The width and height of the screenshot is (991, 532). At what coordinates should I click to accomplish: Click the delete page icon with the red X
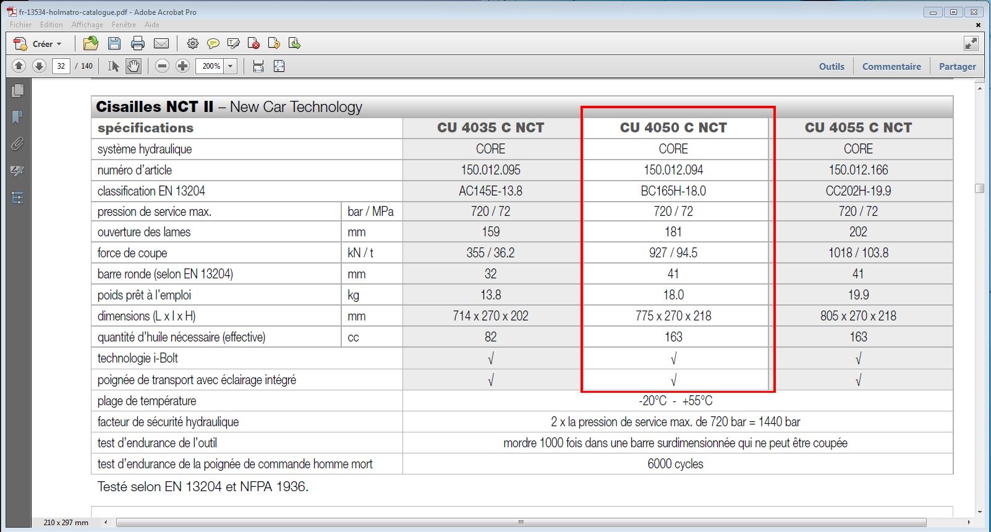[253, 43]
